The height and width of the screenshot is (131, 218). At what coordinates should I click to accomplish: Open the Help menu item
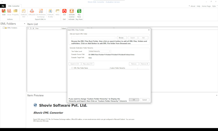[x=198, y=6]
